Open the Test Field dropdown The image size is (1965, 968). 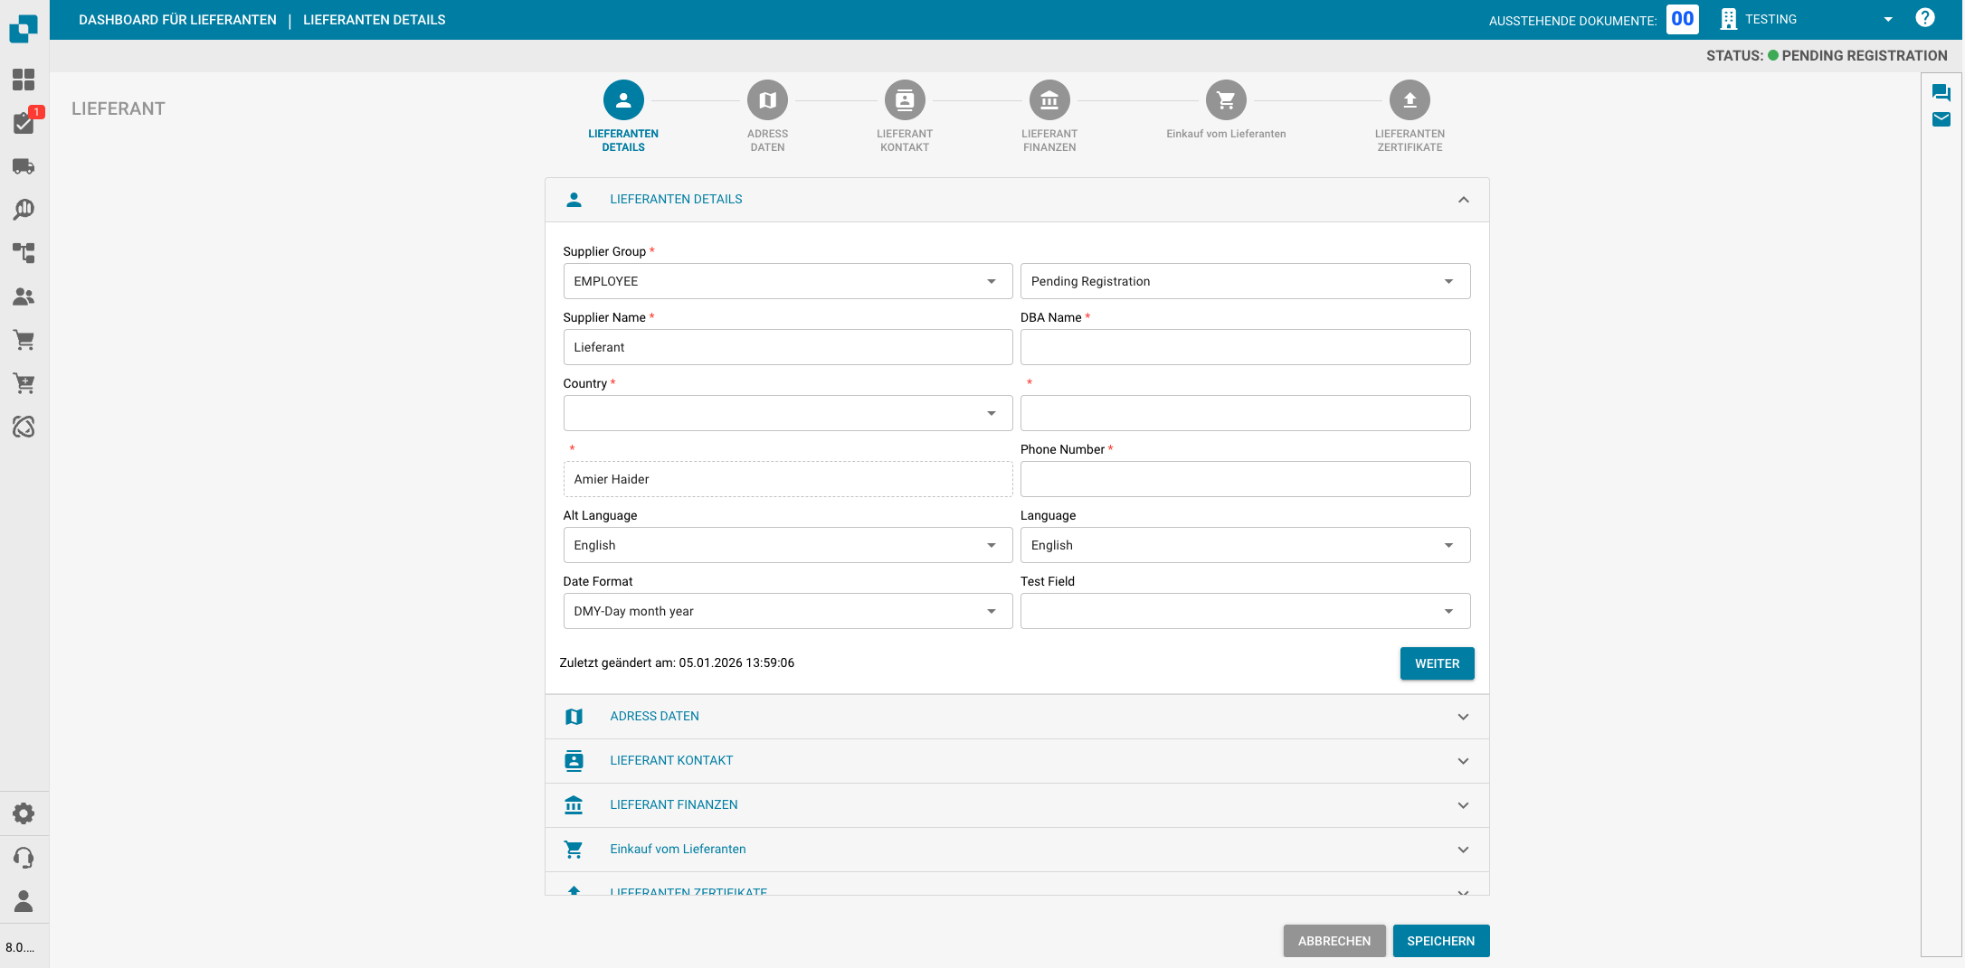click(x=1244, y=611)
